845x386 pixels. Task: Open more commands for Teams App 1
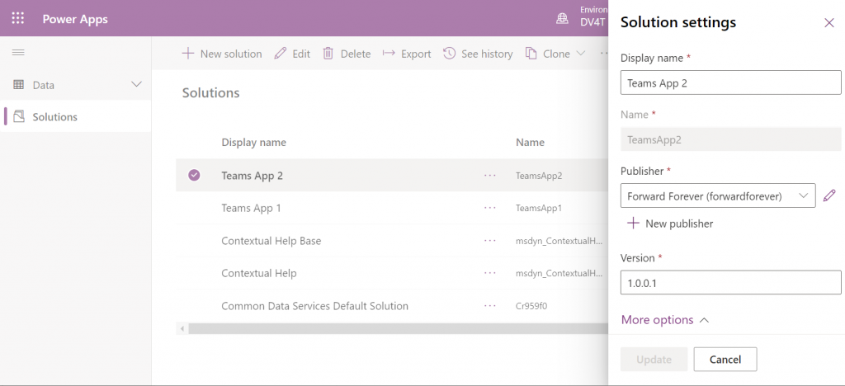(x=490, y=208)
